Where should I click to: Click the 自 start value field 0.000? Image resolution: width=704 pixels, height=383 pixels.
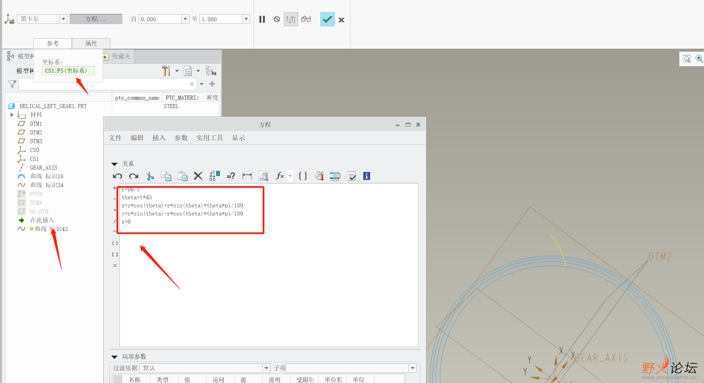160,19
